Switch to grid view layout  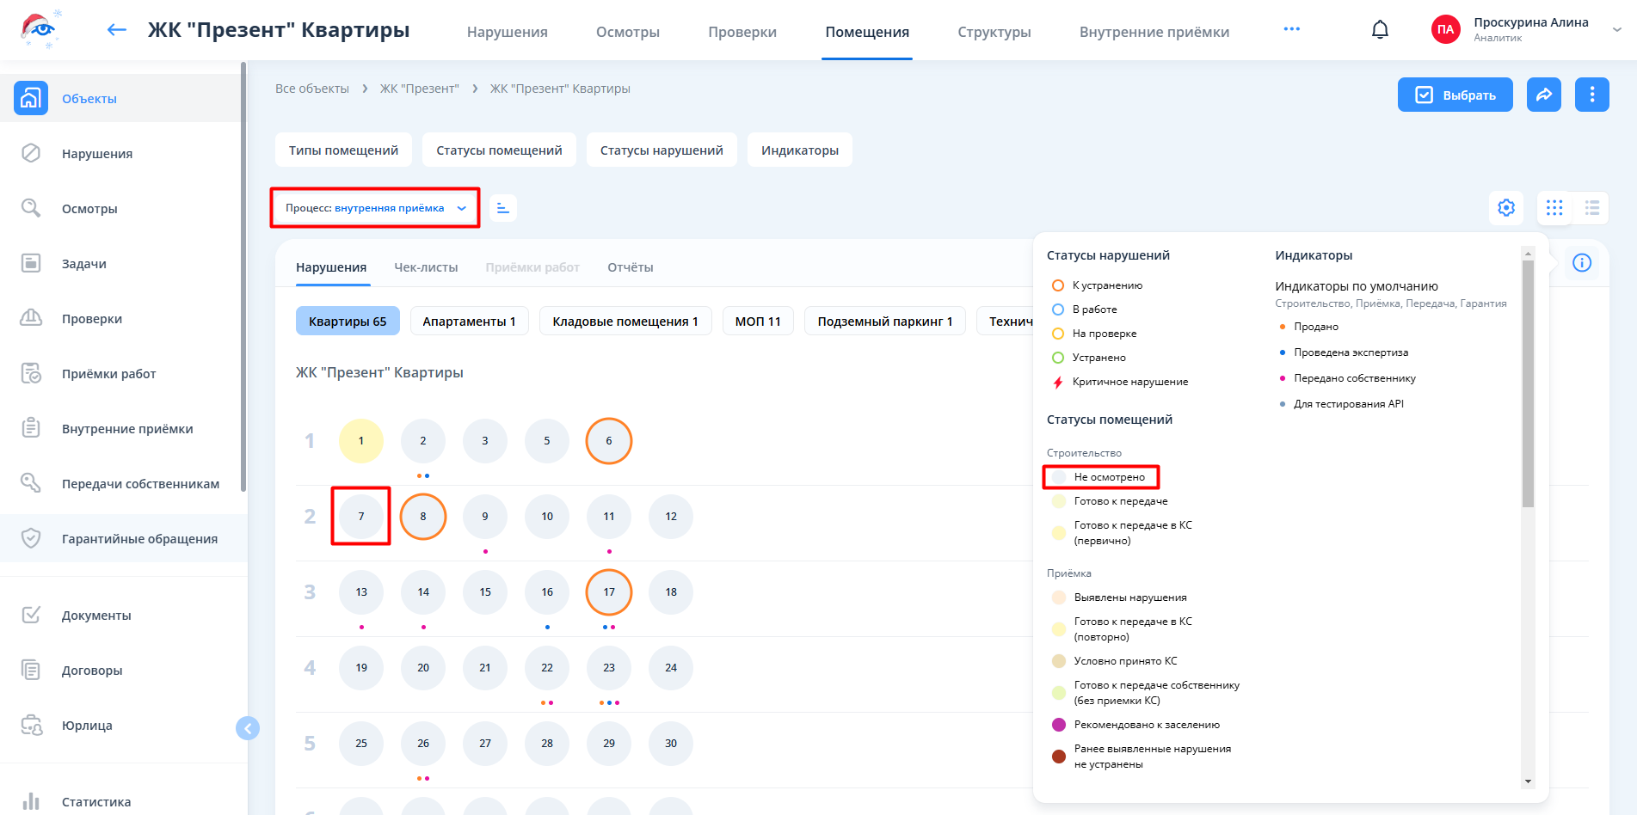click(x=1554, y=208)
